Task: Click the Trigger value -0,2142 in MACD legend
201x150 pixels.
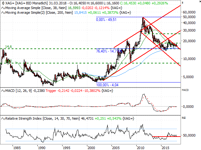Action: click(x=63, y=91)
